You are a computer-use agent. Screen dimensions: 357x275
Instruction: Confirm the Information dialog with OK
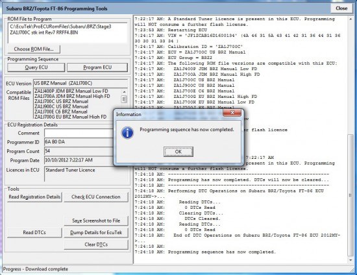click(178, 152)
